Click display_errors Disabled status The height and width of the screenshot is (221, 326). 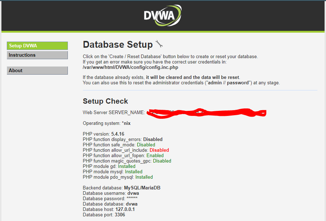(153, 139)
